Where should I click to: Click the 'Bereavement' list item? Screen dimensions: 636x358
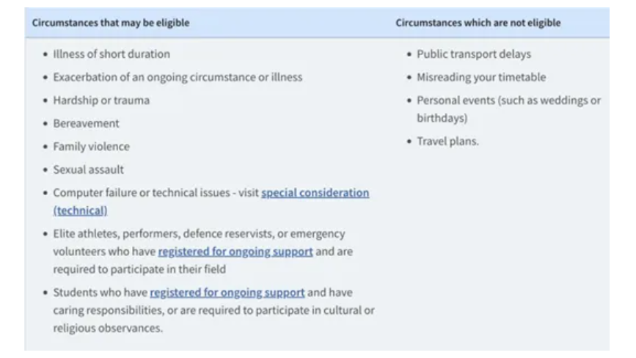coord(86,123)
